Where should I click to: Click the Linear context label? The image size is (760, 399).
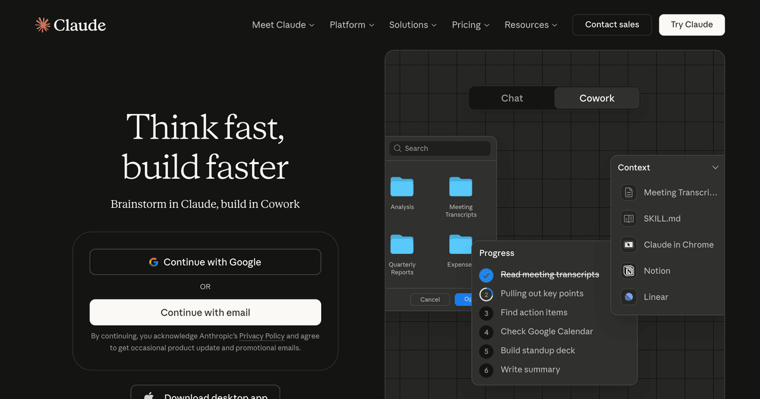tap(655, 296)
